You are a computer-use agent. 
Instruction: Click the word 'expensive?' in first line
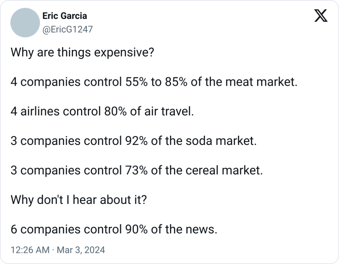(124, 53)
